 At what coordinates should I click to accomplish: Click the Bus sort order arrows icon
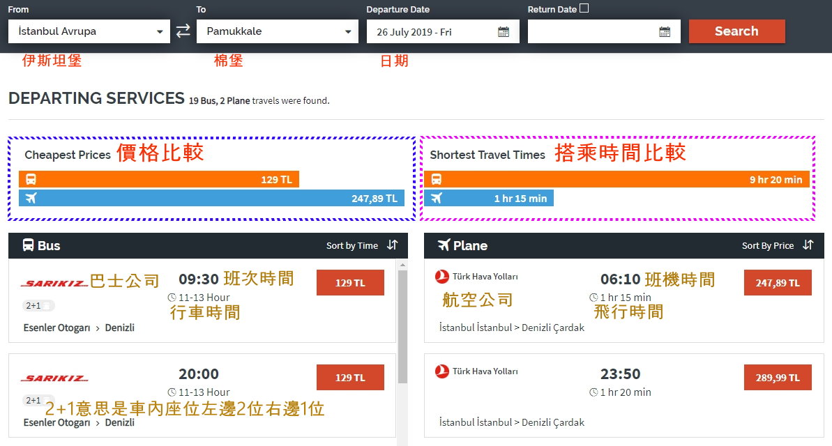pyautogui.click(x=393, y=245)
